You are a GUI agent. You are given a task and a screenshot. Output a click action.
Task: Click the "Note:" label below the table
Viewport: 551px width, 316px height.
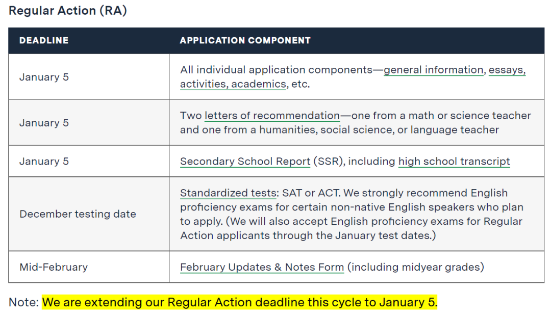(x=23, y=302)
